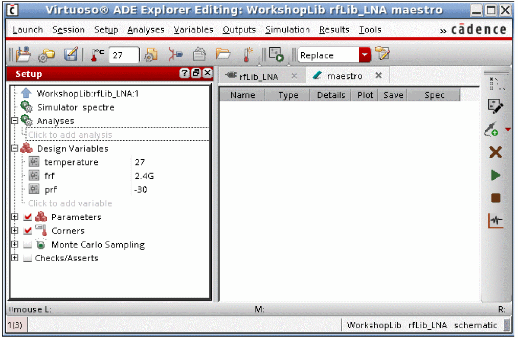Select the Simulator spectre tree row

pos(76,108)
